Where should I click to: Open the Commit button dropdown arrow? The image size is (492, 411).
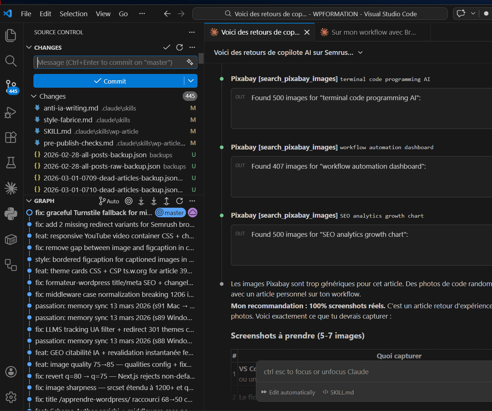pos(191,81)
